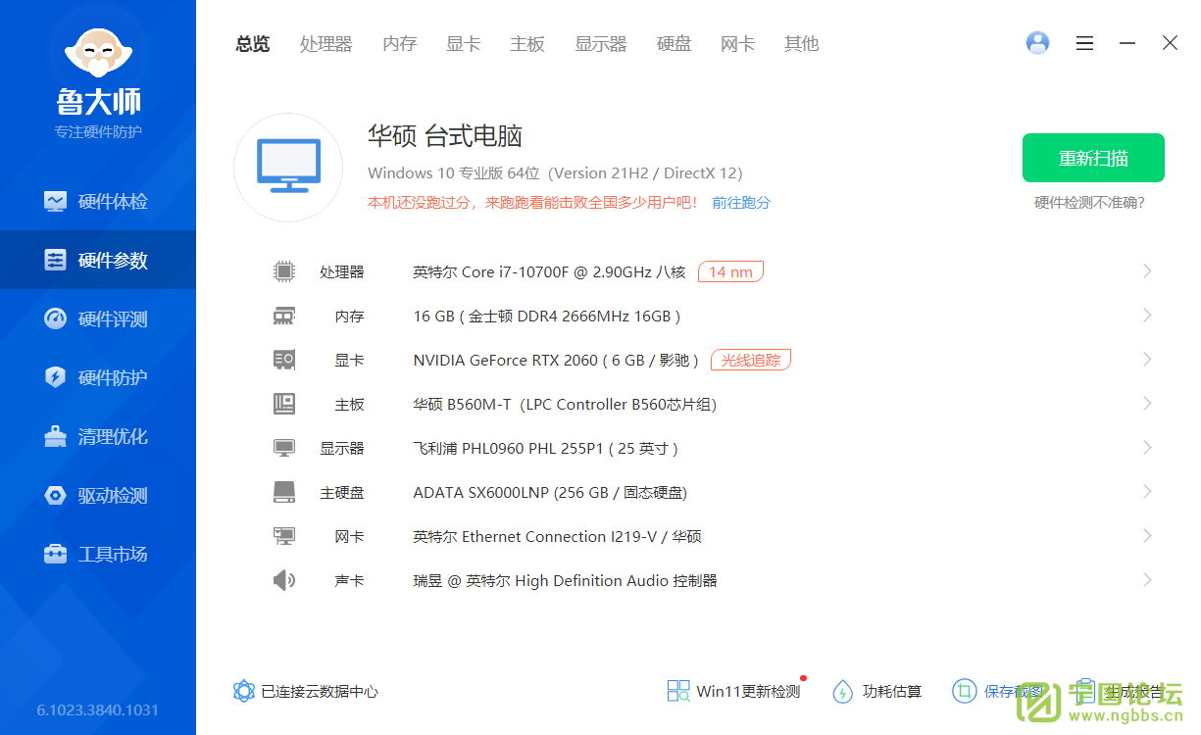
Task: Click ADATA SX6000LNP drive text
Action: click(x=550, y=492)
